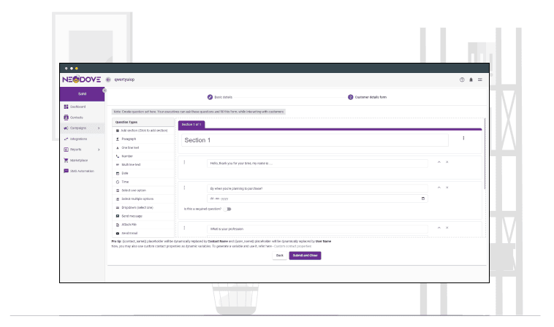Open calendar picker in the date field

(423, 199)
